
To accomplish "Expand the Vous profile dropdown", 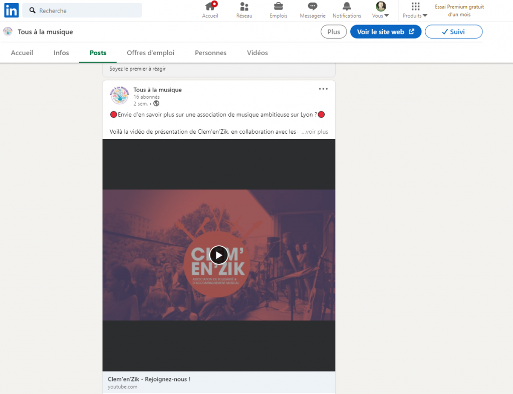I will pos(381,11).
